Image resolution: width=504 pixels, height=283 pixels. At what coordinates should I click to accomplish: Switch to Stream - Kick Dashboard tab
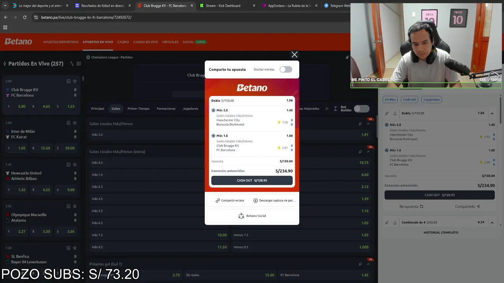tap(227, 6)
